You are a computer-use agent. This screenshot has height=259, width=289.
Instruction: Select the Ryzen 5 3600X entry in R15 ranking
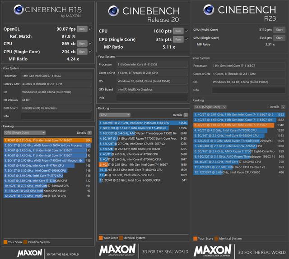point(47,145)
